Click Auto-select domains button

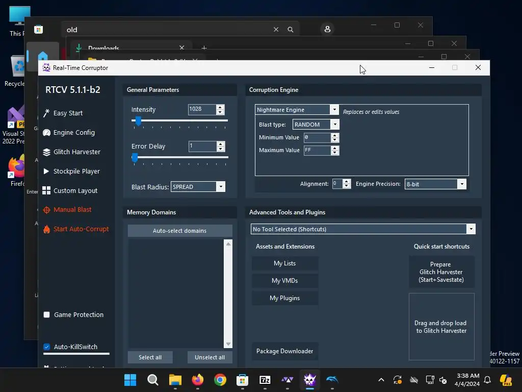(180, 231)
